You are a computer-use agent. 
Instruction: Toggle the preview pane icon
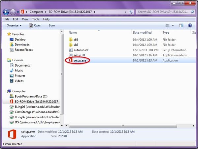coord(181,25)
